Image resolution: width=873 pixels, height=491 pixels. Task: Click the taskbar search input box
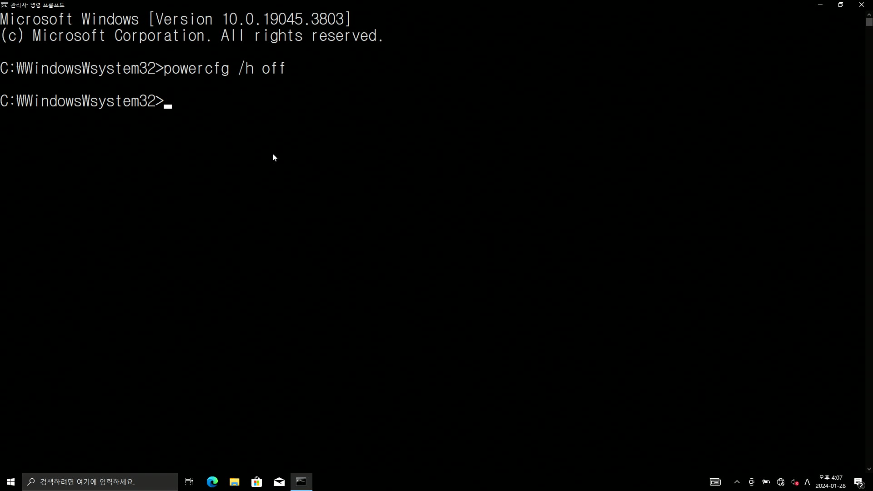click(x=100, y=482)
